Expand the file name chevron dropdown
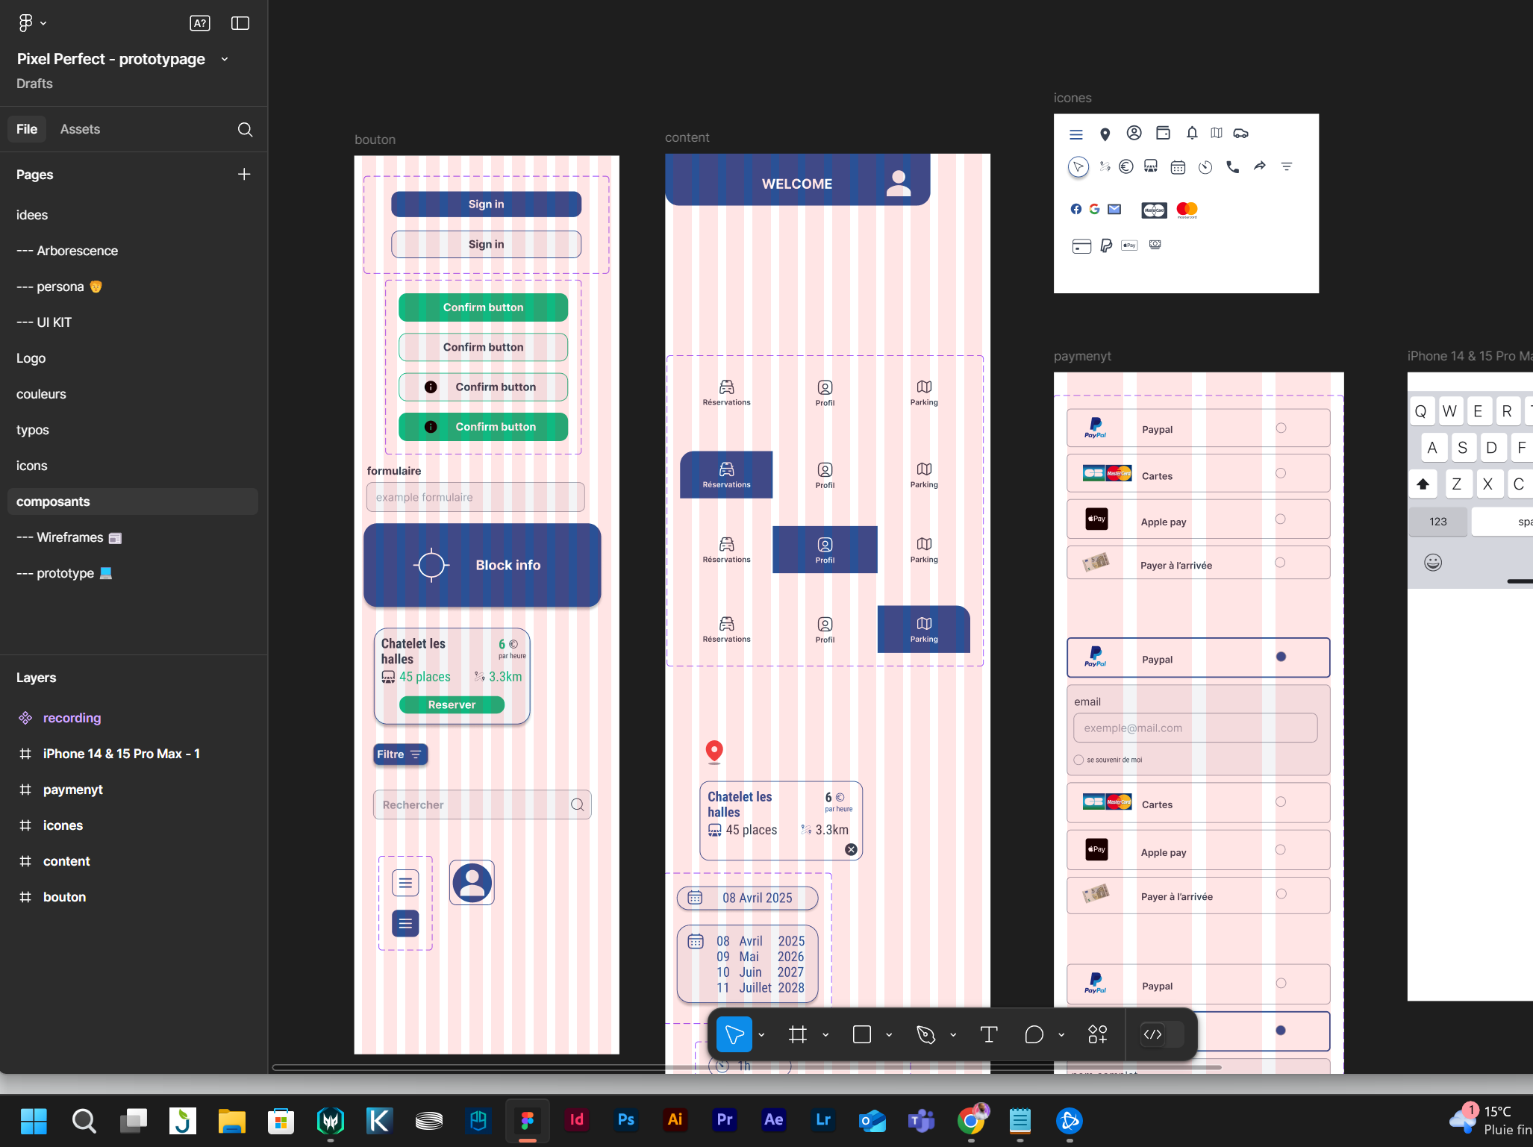Image resolution: width=1533 pixels, height=1147 pixels. point(225,59)
